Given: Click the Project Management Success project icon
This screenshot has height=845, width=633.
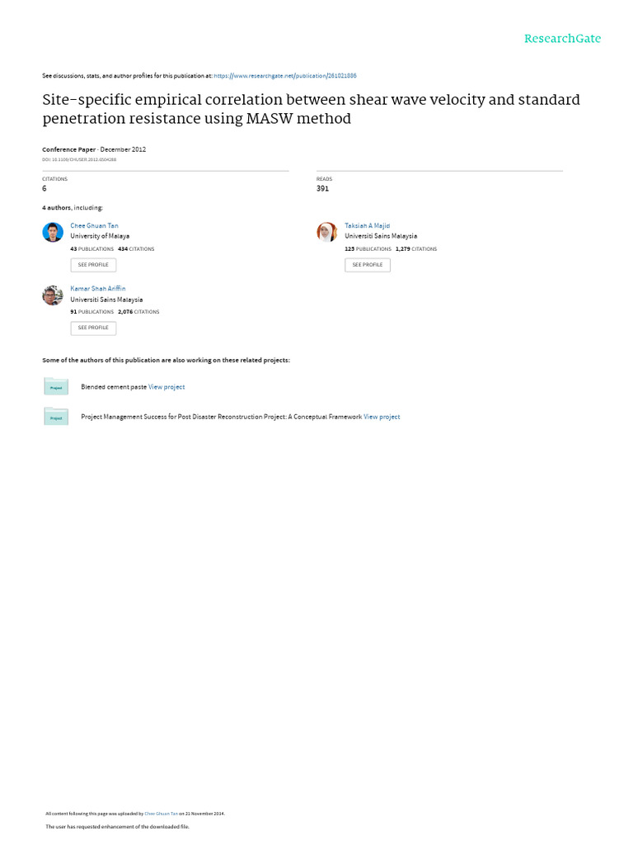Looking at the screenshot, I should 56,417.
